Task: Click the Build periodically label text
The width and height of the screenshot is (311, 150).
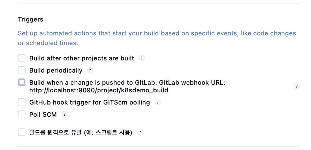Action: coord(56,70)
